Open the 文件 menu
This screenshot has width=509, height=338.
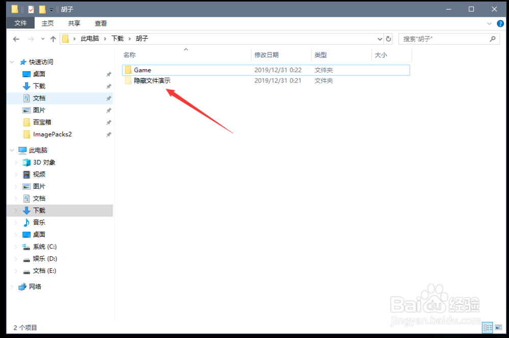click(x=20, y=23)
